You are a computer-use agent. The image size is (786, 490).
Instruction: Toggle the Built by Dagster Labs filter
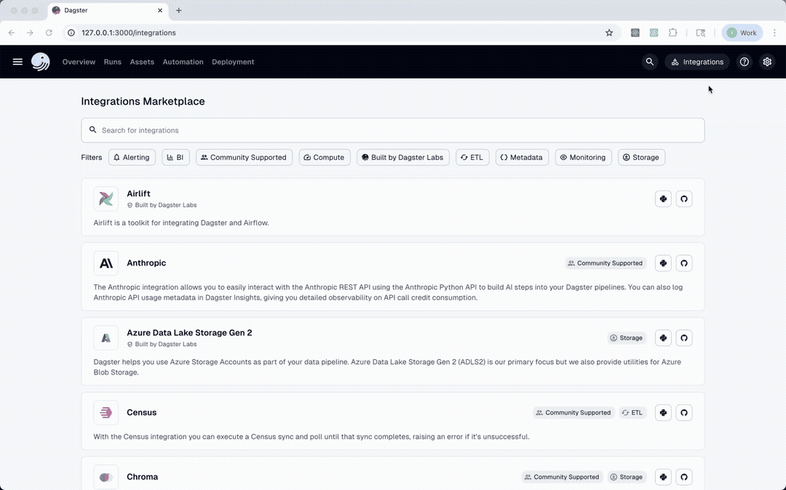(x=403, y=157)
